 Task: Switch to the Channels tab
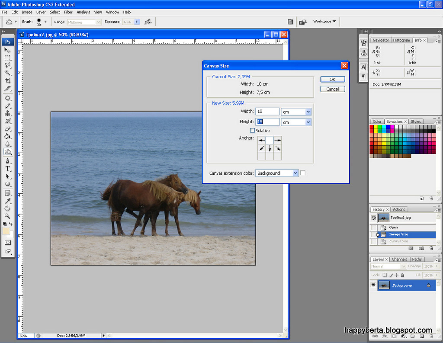(399, 260)
